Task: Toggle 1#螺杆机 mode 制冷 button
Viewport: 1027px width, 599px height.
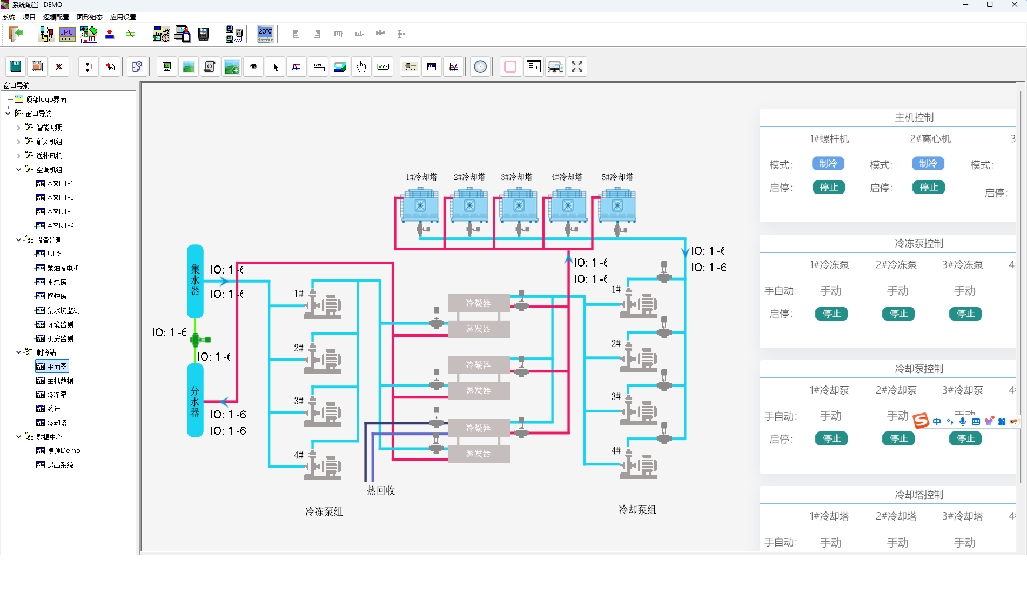Action: click(828, 163)
